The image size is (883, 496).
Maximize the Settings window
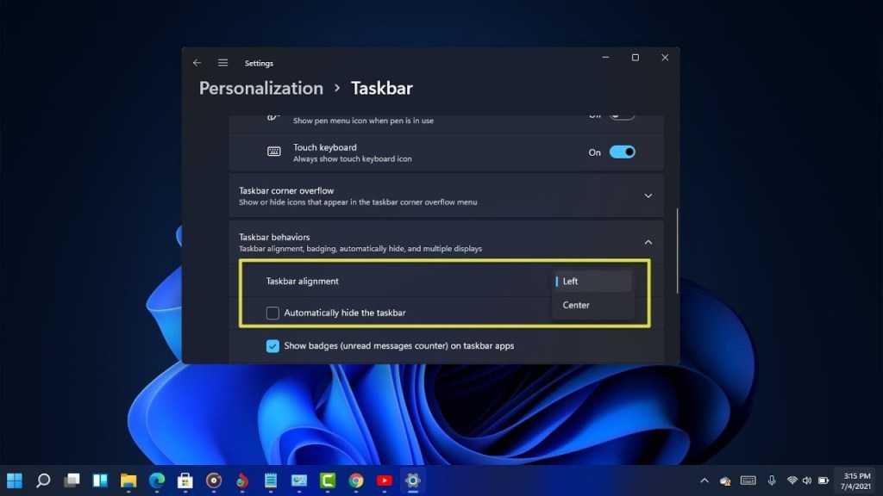(636, 58)
